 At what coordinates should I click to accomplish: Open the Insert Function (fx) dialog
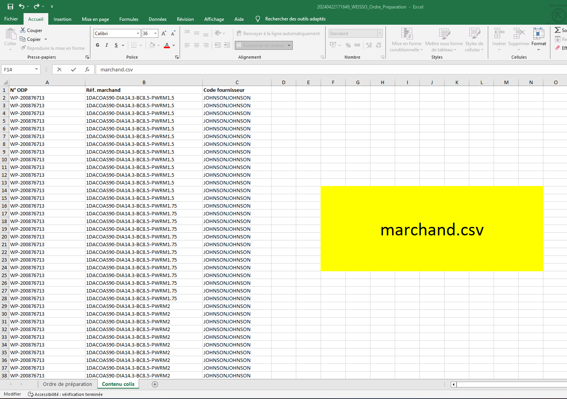click(x=87, y=69)
